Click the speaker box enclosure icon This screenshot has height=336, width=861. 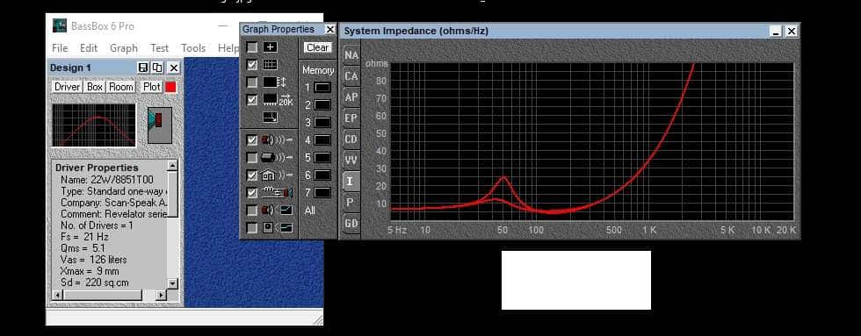pos(160,125)
